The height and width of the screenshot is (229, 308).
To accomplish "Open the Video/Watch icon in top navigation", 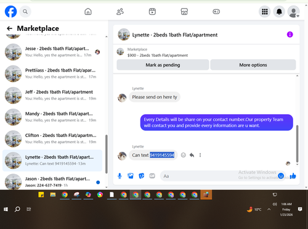I will (152, 12).
